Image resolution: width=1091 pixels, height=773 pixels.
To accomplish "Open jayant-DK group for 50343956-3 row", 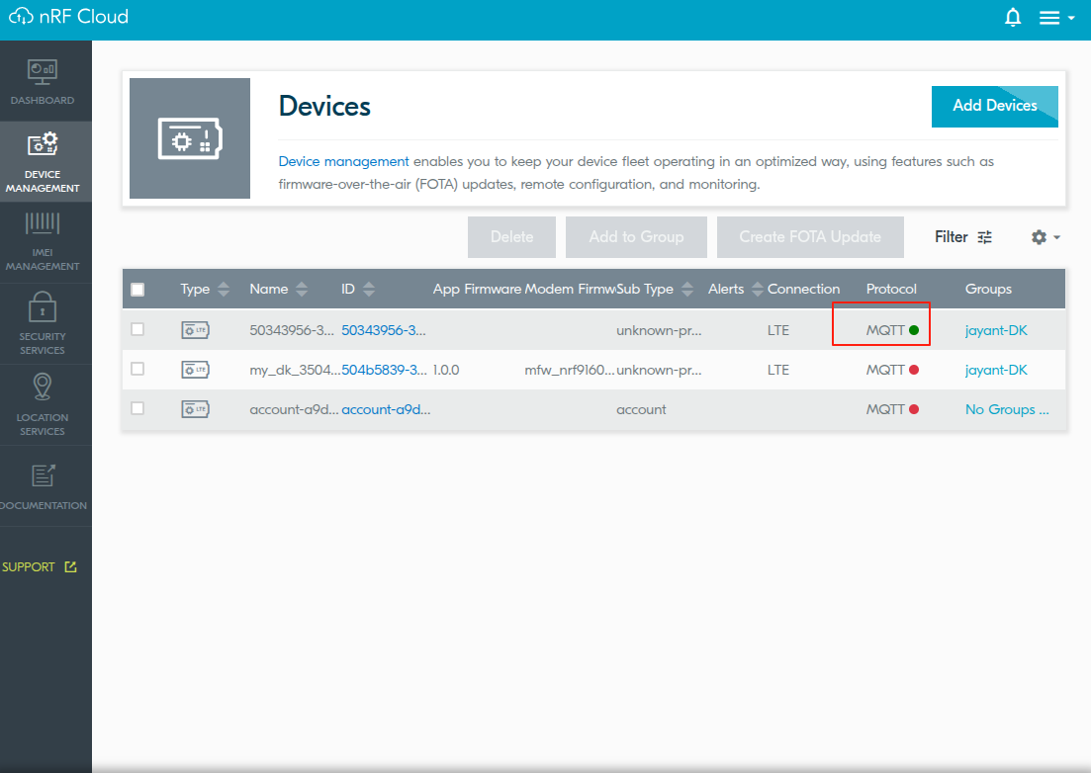I will coord(996,330).
